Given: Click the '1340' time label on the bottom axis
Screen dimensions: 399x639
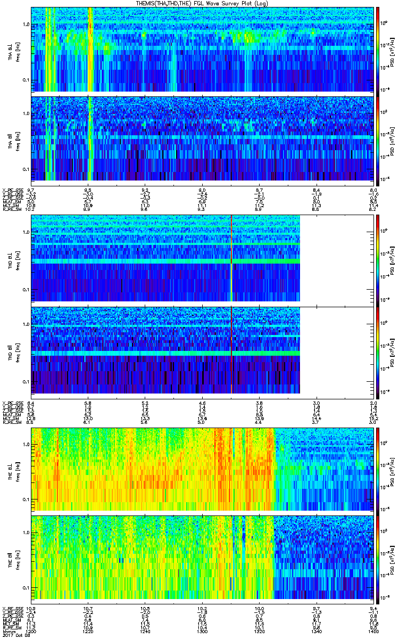Looking at the screenshot, I should [x=317, y=632].
